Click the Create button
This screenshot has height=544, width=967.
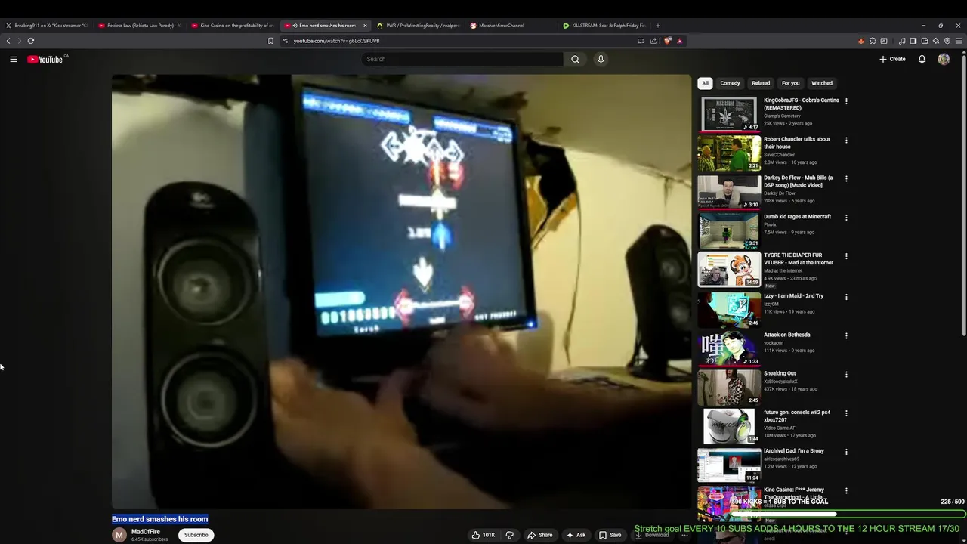[892, 59]
